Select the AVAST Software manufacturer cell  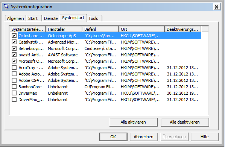pyautogui.click(x=63, y=55)
